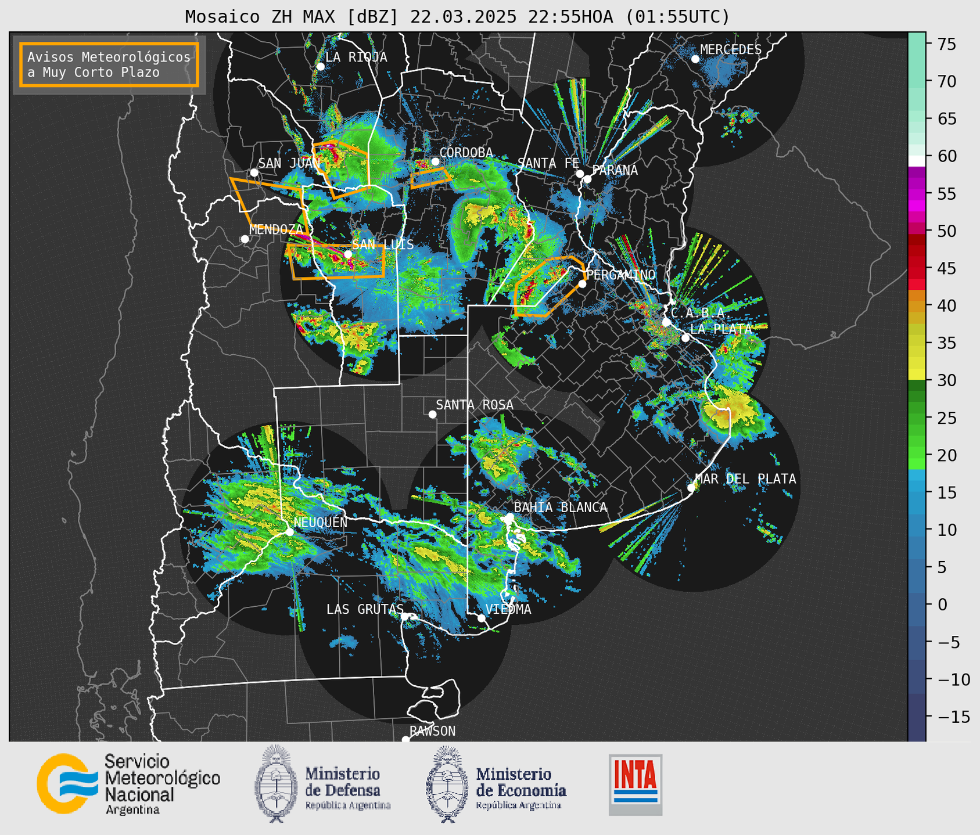Click the NEUQUÉN city marker dot

289,532
